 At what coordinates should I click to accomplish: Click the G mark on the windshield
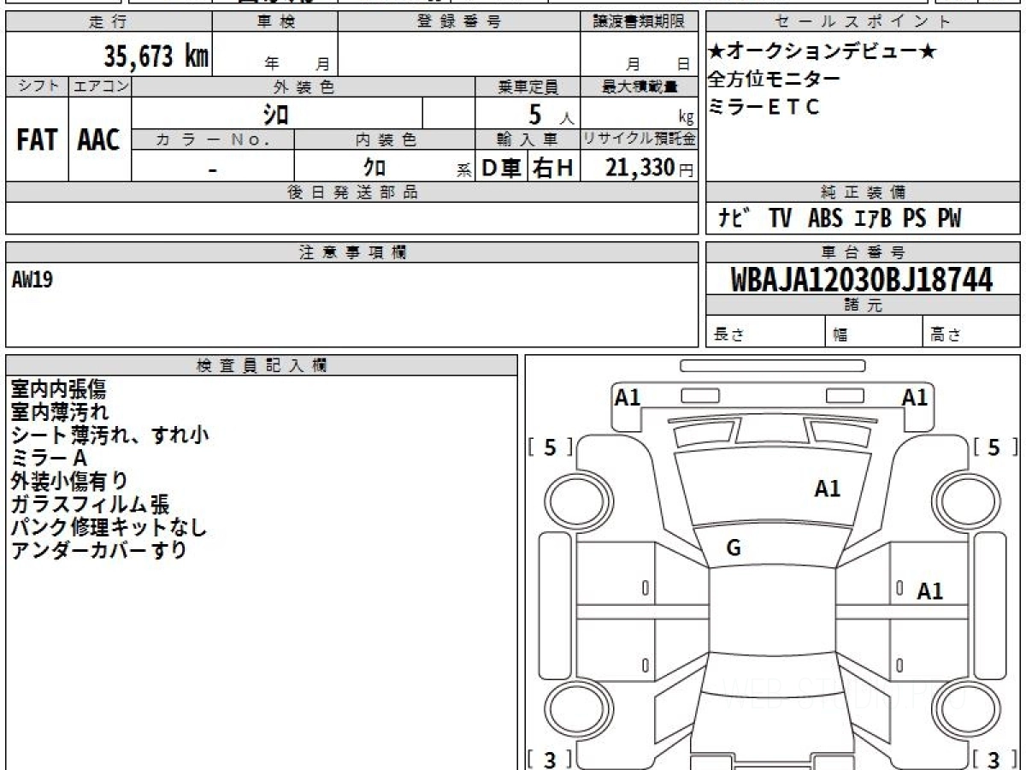click(734, 549)
